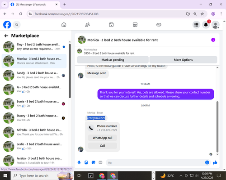The height and width of the screenshot is (180, 226).
Task: Open the Windows notification center
Action: [x=219, y=175]
